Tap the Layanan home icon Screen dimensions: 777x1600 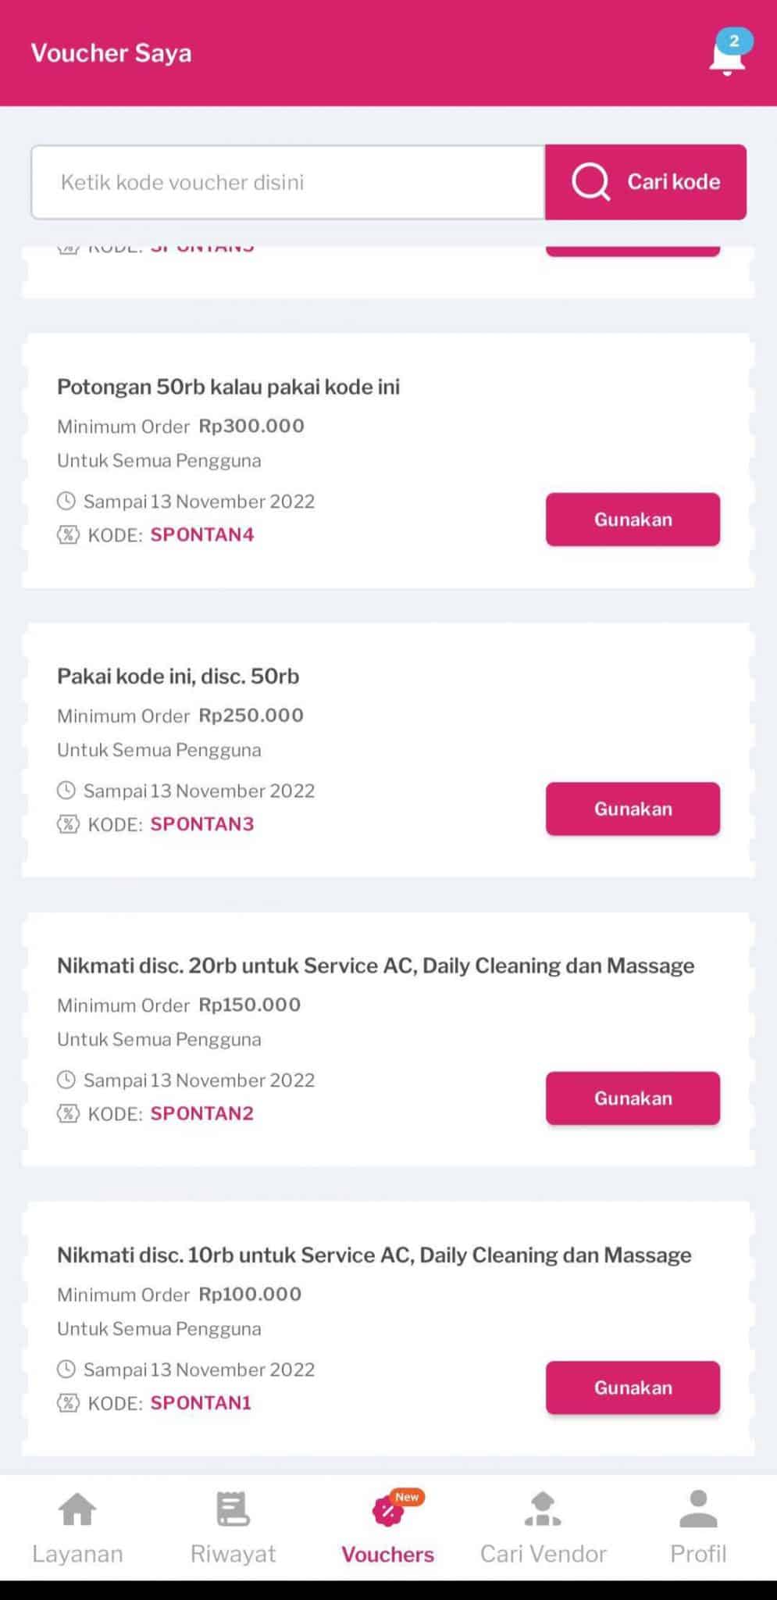(77, 1509)
